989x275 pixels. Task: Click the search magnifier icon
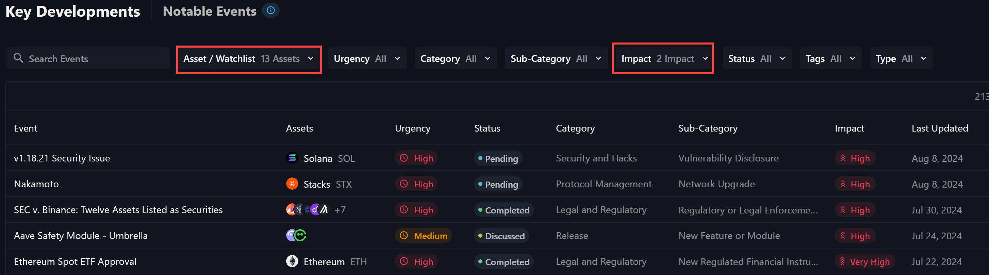(x=18, y=58)
